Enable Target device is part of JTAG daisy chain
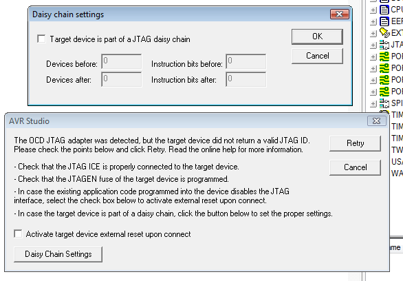The height and width of the screenshot is (281, 403). [41, 39]
